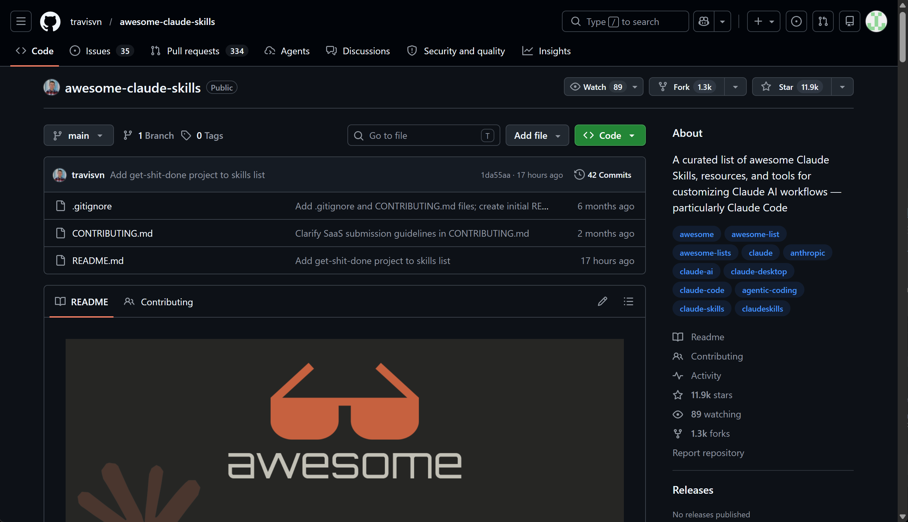The height and width of the screenshot is (522, 908).
Task: Open user profile avatar menu
Action: tap(876, 22)
